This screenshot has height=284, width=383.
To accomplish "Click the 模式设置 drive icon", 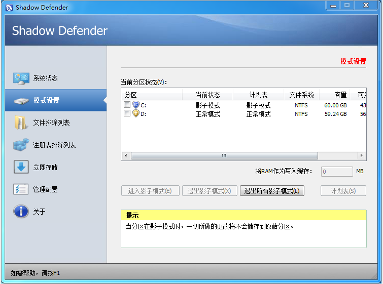I will click(x=21, y=101).
